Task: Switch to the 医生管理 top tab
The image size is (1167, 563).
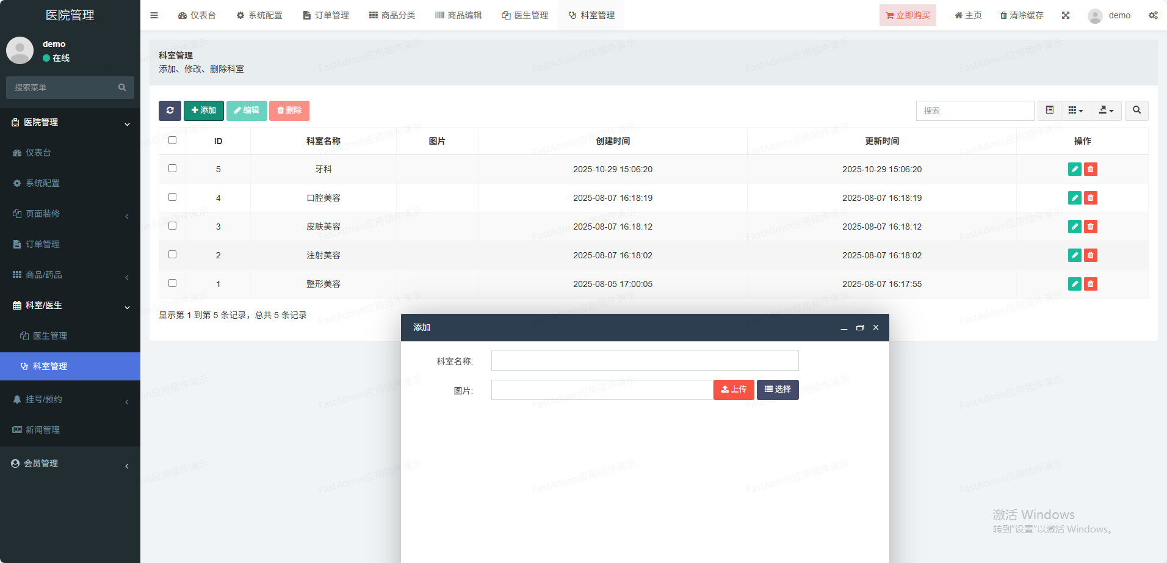Action: pos(525,15)
